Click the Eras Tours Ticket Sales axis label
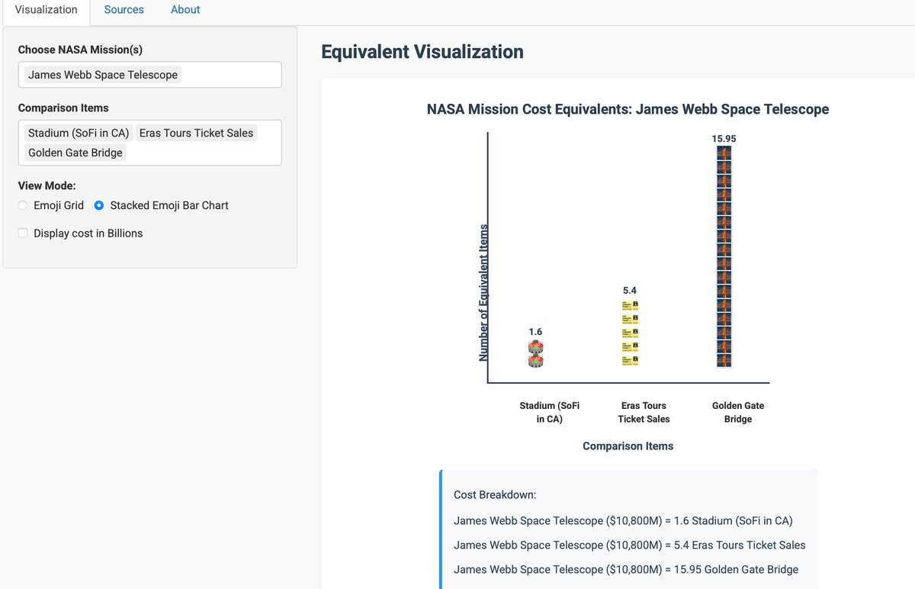The image size is (915, 589). (644, 412)
